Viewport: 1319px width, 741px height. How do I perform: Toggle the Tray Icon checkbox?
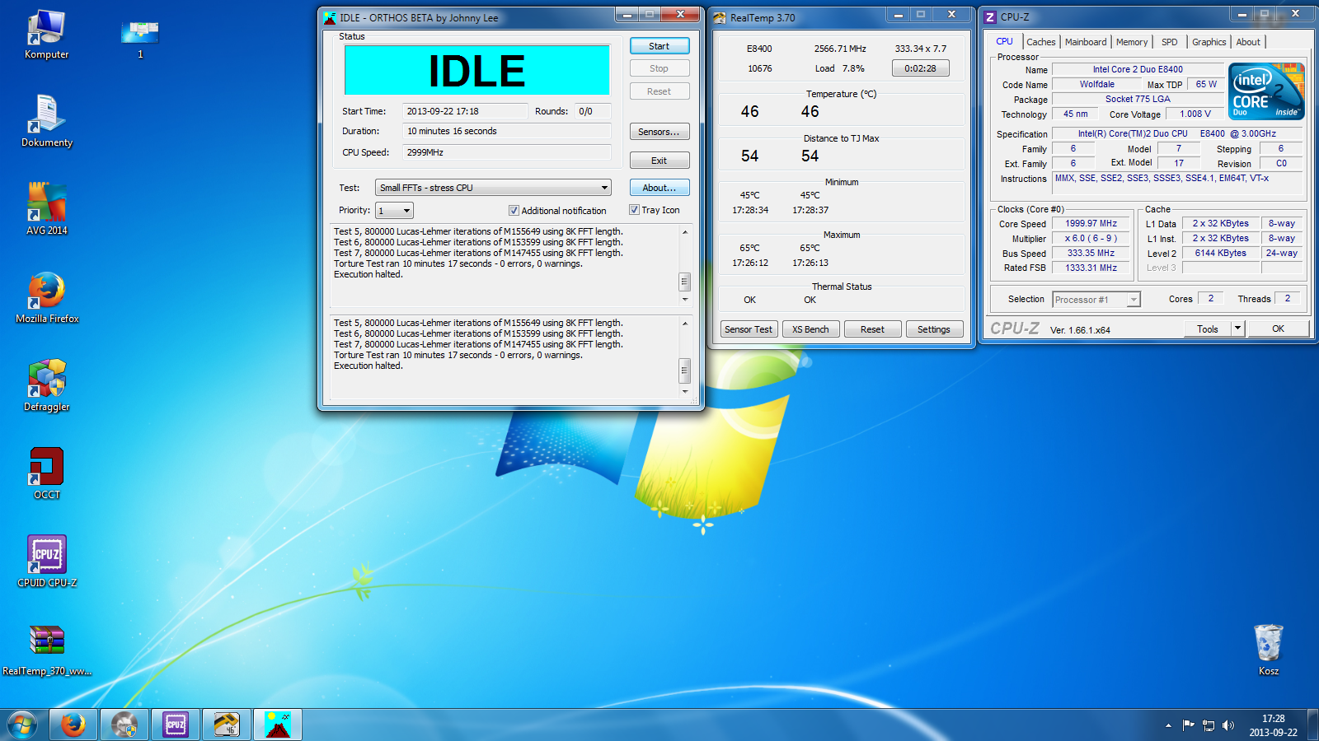(634, 210)
